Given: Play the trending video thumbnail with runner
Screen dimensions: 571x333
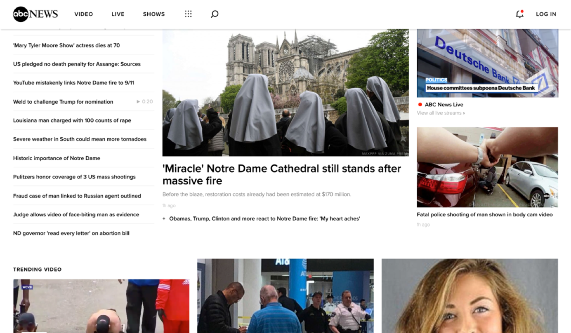Looking at the screenshot, I should 101,306.
